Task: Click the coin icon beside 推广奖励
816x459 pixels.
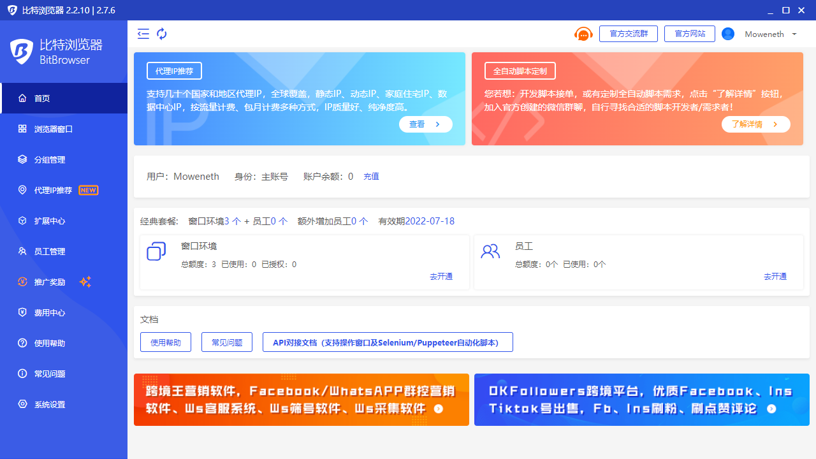Action: pos(22,282)
